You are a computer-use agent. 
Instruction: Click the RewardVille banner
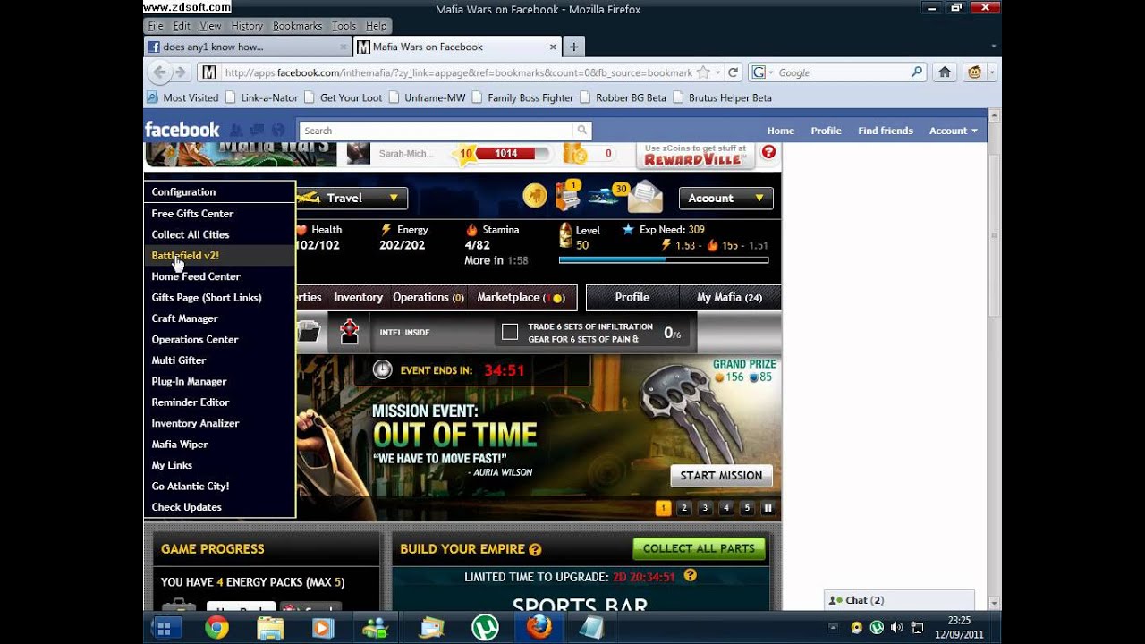click(694, 155)
